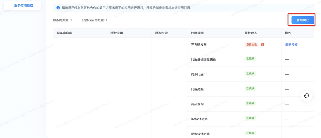Click the 服务商数量: 1 text

(x=62, y=20)
